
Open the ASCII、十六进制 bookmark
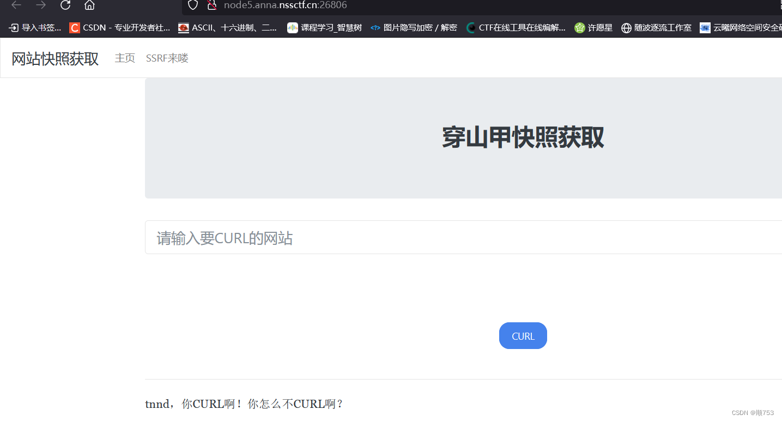click(x=228, y=28)
